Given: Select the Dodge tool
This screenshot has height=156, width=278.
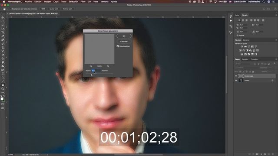Looking at the screenshot, I should click(x=3, y=66).
